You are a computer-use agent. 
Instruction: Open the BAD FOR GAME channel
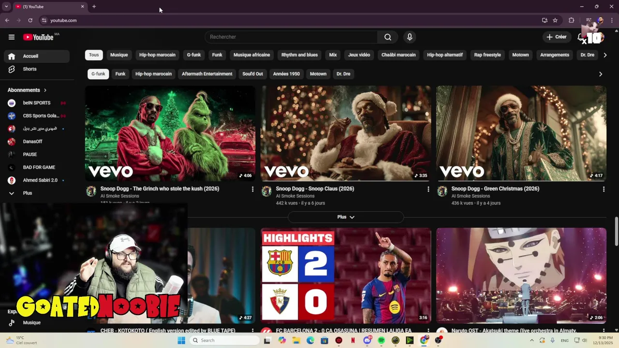37,167
